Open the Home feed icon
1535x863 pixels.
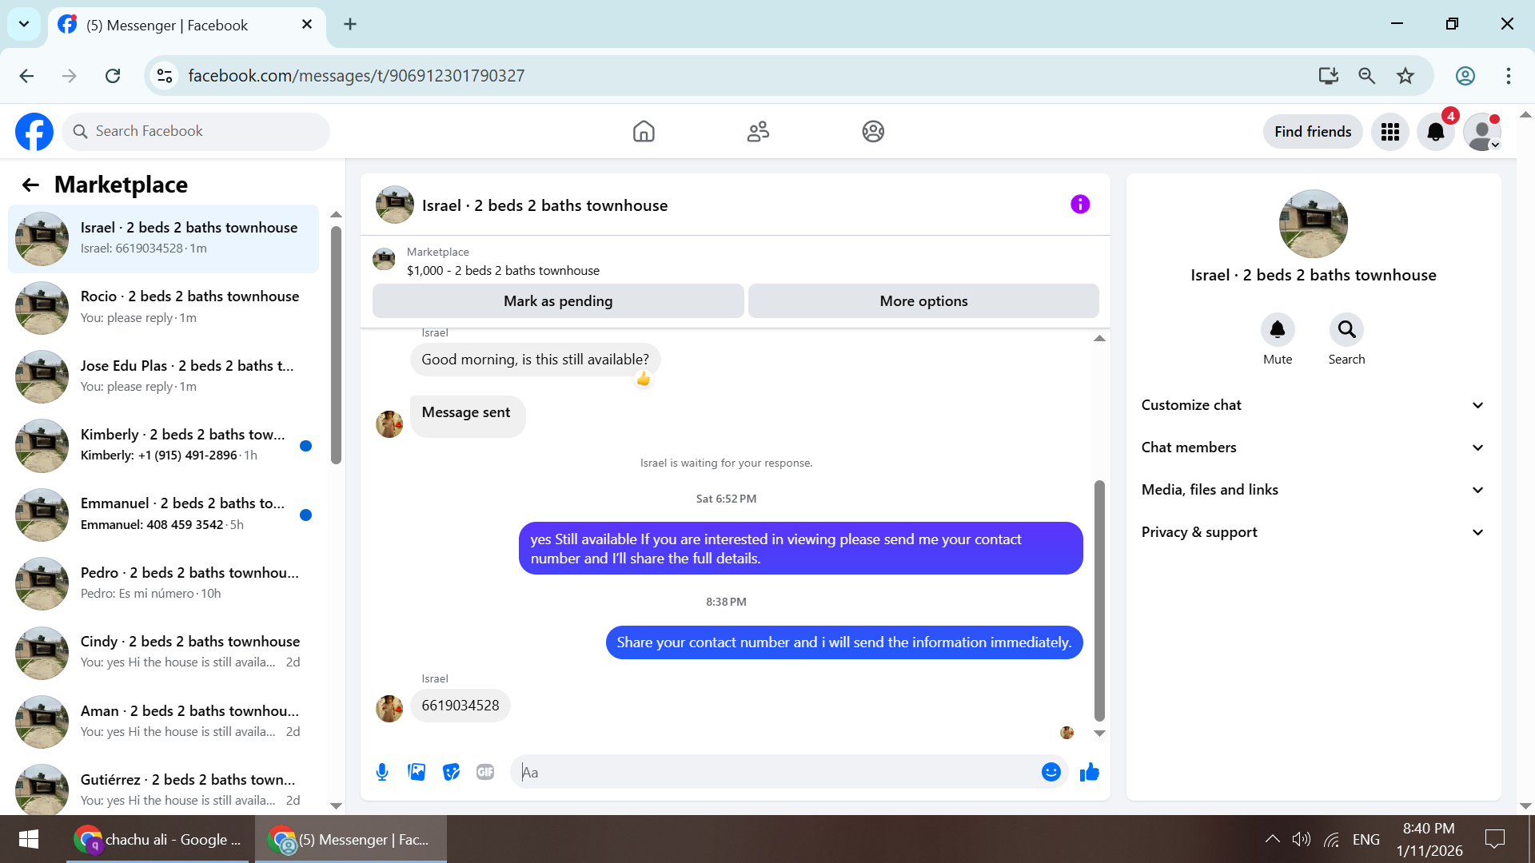point(644,131)
